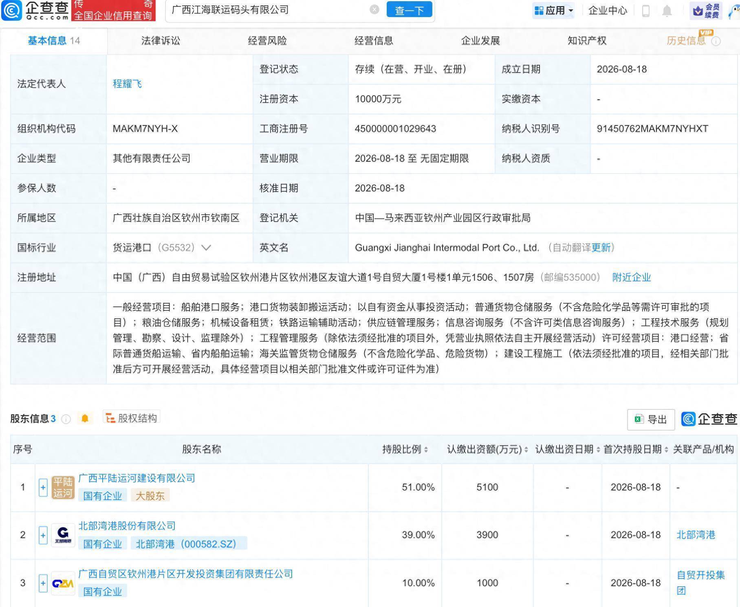
Task: Select registered capital 10000万元
Action: tap(378, 99)
